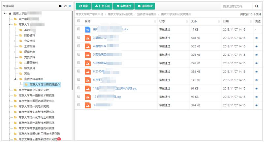Screen dimensions: 264x142
Task: Click the open-folder icon in the sidebar header
Action: (65, 6)
